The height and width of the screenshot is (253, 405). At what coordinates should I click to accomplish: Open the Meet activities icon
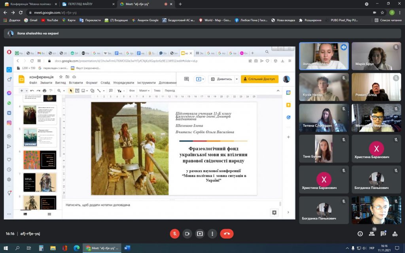(395, 234)
